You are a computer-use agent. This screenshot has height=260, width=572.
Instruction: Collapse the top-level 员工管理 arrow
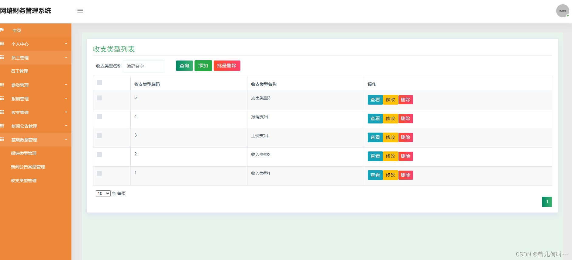pyautogui.click(x=66, y=57)
